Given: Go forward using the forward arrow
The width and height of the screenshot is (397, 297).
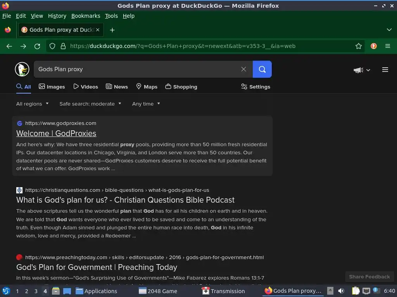Looking at the screenshot, I should tap(23, 46).
